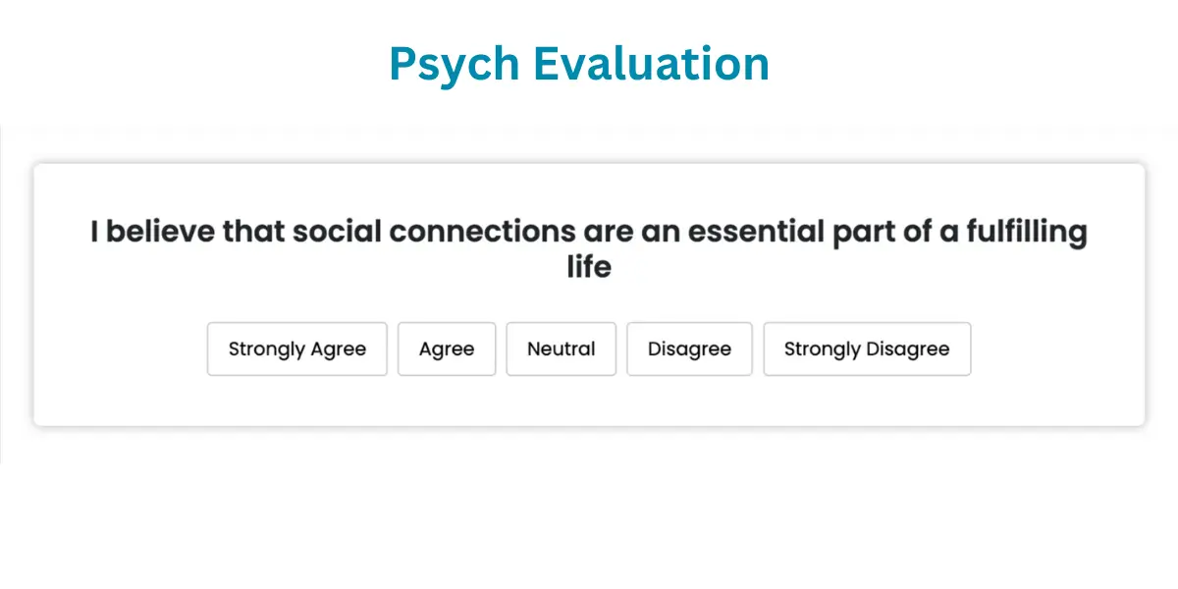
Task: Choose the Strongly Disagree answer
Action: pos(867,348)
